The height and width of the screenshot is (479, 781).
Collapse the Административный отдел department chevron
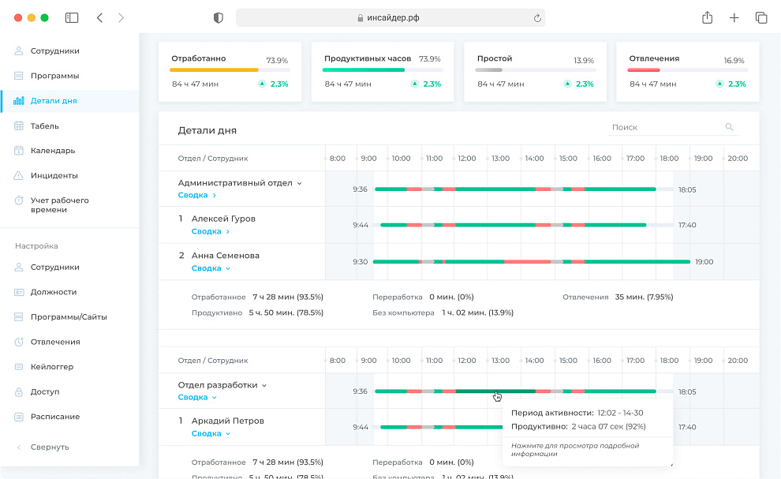[299, 183]
